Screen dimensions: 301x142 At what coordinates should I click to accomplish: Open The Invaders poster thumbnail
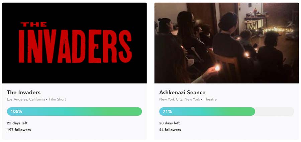click(x=75, y=43)
